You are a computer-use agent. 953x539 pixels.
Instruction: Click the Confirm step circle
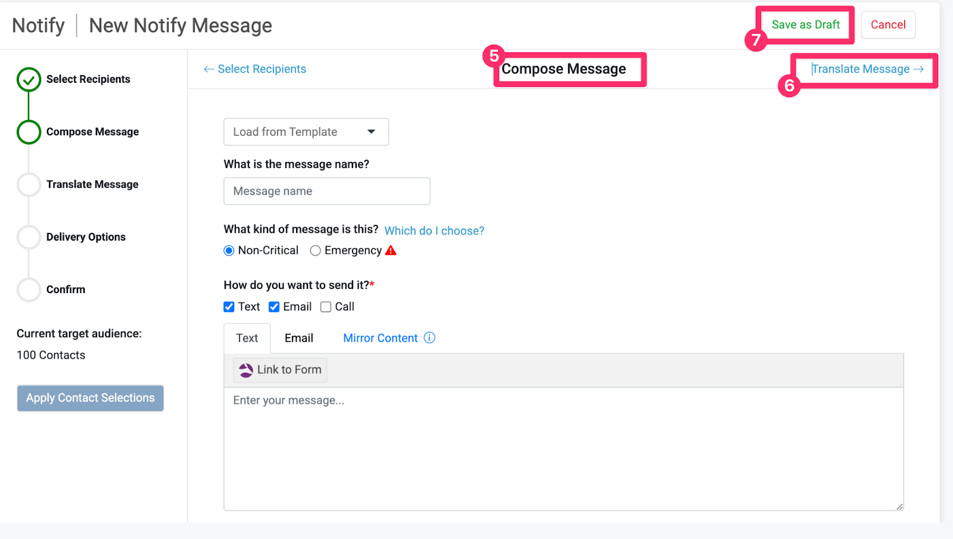[x=29, y=289]
